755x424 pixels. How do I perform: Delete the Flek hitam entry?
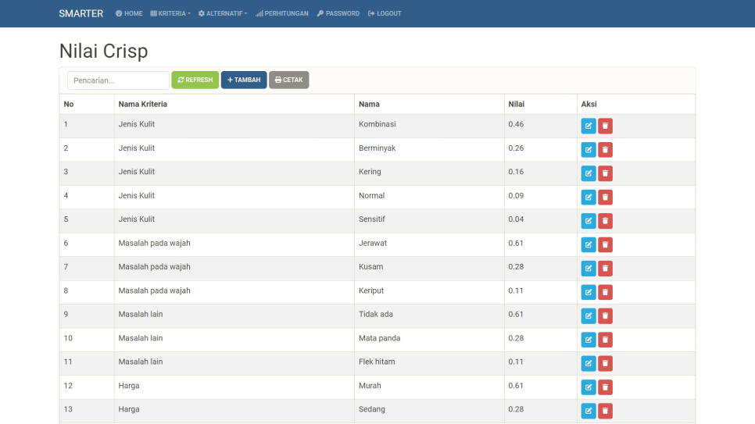click(x=605, y=363)
